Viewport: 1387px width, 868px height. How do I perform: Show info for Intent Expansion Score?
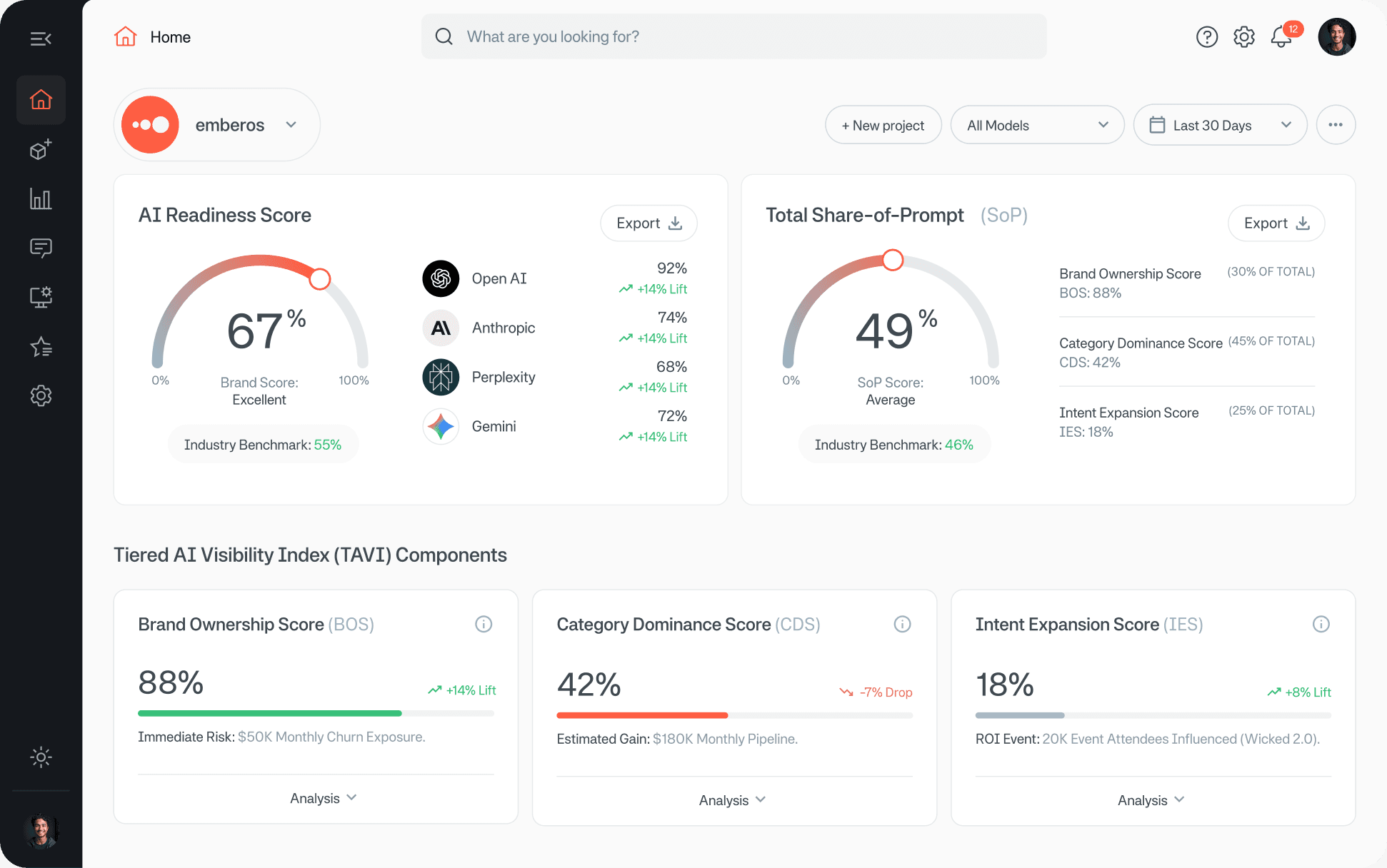[x=1321, y=625]
